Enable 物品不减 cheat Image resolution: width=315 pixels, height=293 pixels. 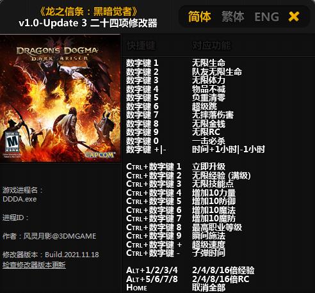[209, 89]
